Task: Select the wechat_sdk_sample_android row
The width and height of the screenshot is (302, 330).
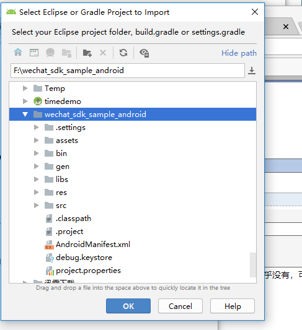Action: pos(133,115)
